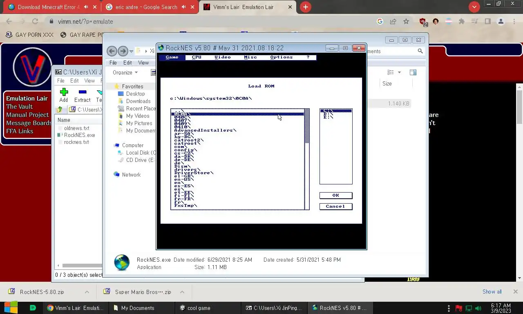The image size is (523, 314).
Task: Open the Explorer recent locations dropdown arrow
Action: point(131,52)
